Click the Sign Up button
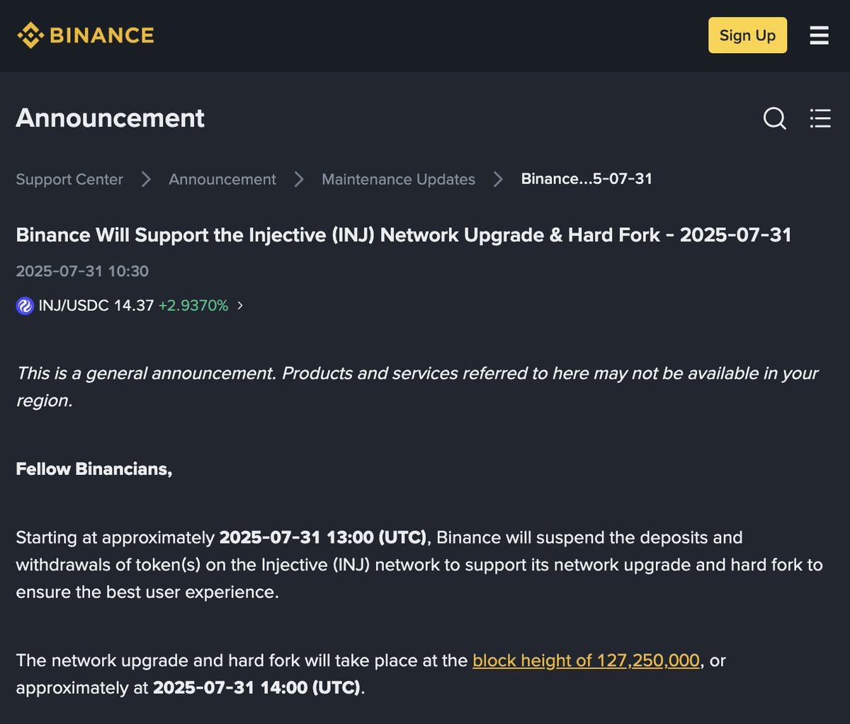Screen dimensions: 850x724 click(747, 35)
